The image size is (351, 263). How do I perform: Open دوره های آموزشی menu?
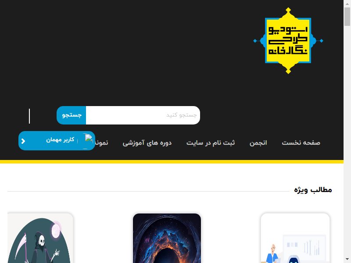point(147,143)
